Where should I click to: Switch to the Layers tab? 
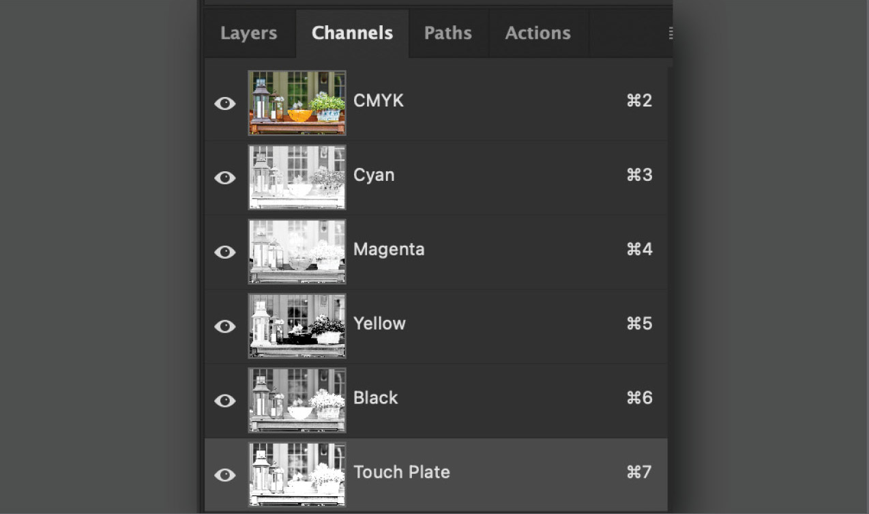click(249, 33)
